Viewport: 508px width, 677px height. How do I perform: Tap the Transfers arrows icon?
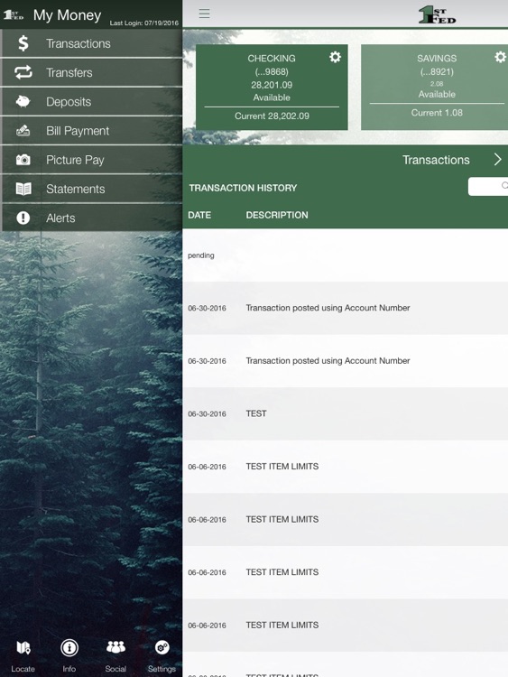coord(23,72)
